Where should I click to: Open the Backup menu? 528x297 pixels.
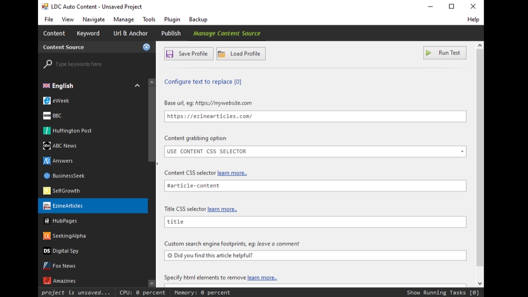198,20
